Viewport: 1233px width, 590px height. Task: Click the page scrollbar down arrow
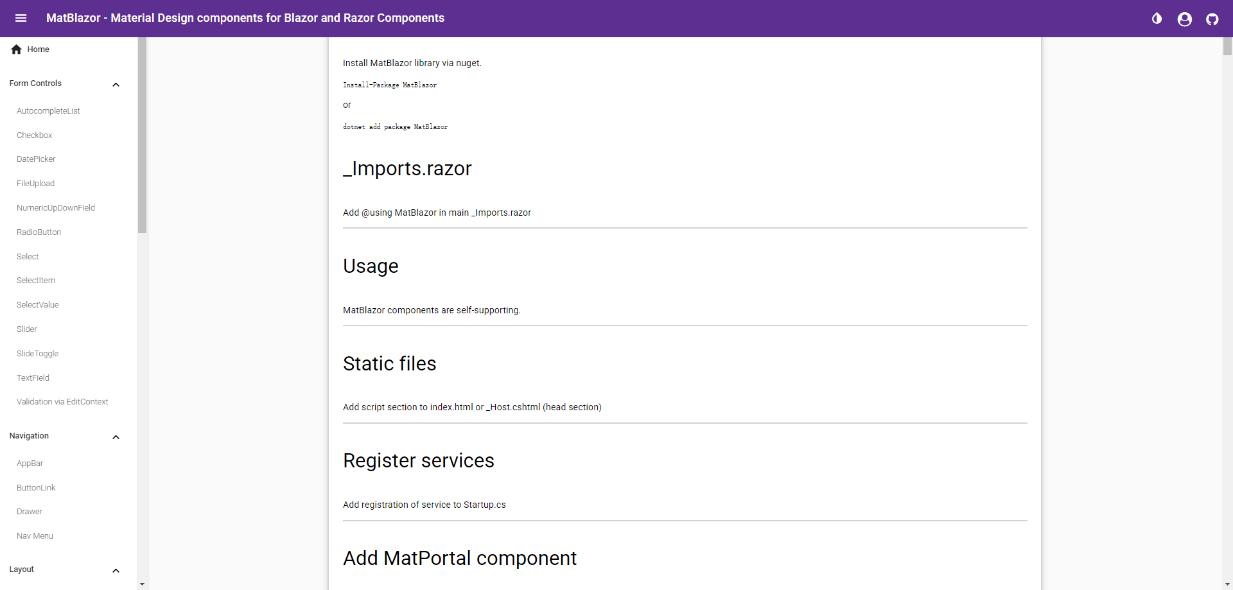pos(1227,585)
